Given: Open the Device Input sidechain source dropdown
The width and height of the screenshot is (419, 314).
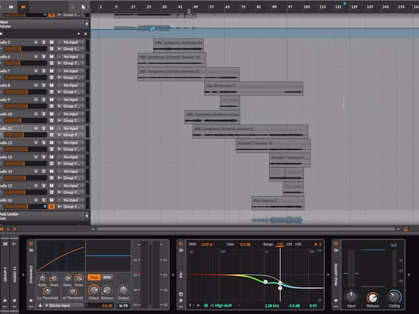Looking at the screenshot, I should 63,305.
